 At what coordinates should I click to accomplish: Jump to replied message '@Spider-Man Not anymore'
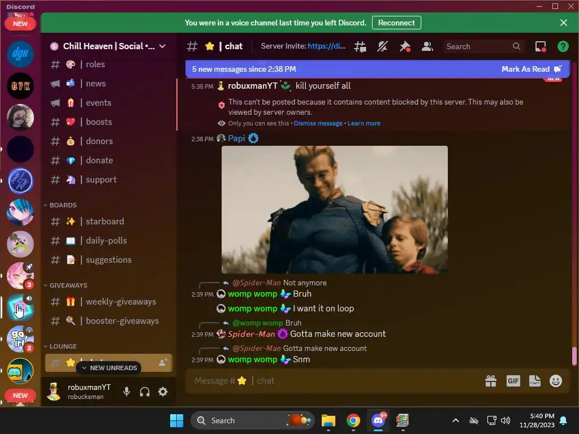tap(279, 283)
